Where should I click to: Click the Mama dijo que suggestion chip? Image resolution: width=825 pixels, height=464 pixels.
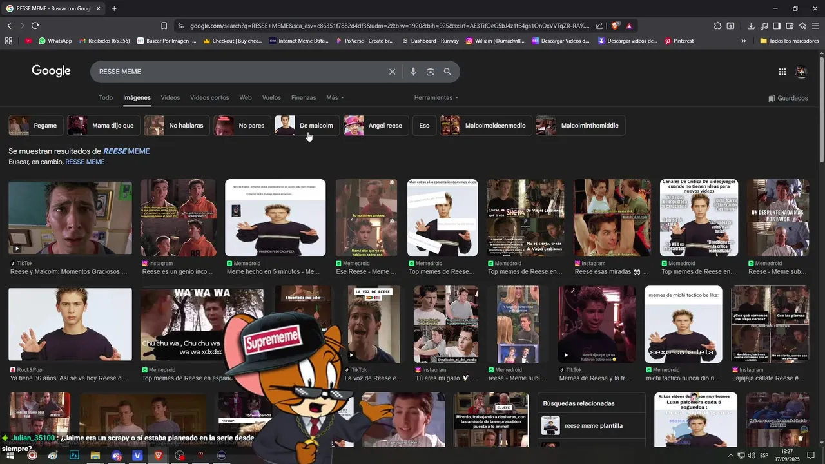103,126
